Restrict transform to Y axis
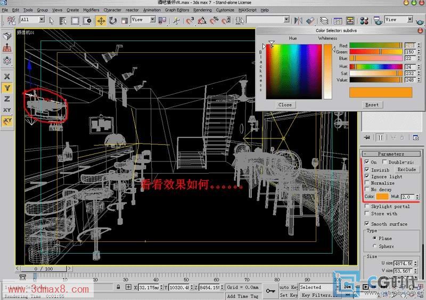Viewport: 426px width, 300px height. [7, 88]
